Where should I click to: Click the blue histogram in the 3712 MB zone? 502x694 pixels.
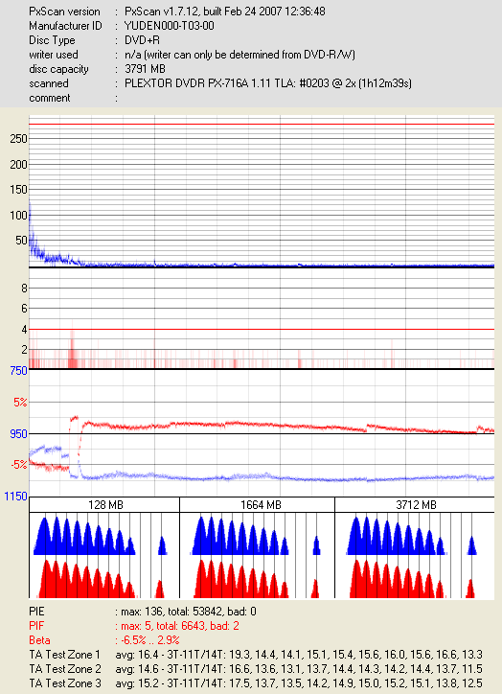pos(396,537)
